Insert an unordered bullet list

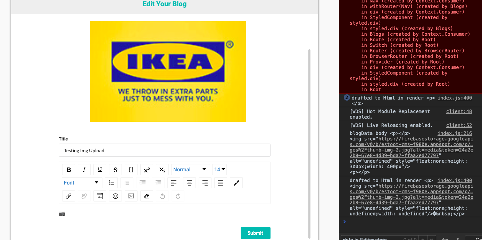pos(111,183)
